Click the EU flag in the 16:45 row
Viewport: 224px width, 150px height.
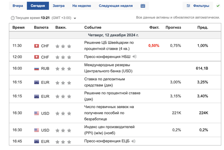[x=36, y=142]
